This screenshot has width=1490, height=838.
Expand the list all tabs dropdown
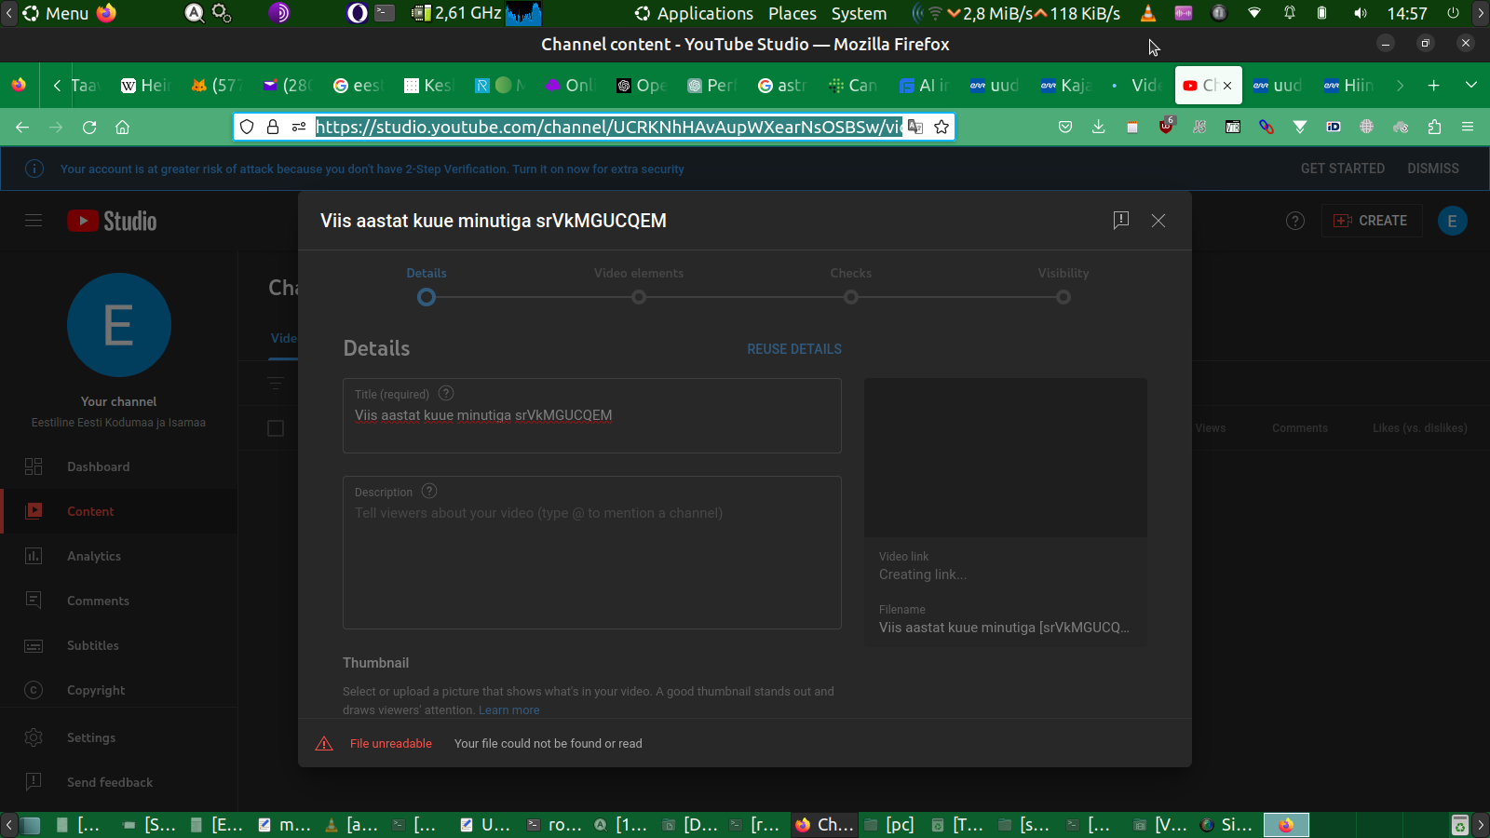(x=1471, y=86)
